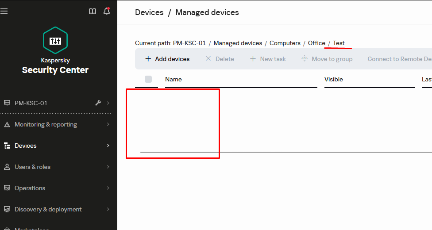Open the documentation book icon

[93, 11]
